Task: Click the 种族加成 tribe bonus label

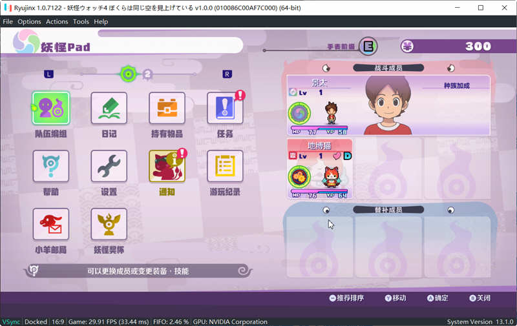Action: (x=457, y=86)
